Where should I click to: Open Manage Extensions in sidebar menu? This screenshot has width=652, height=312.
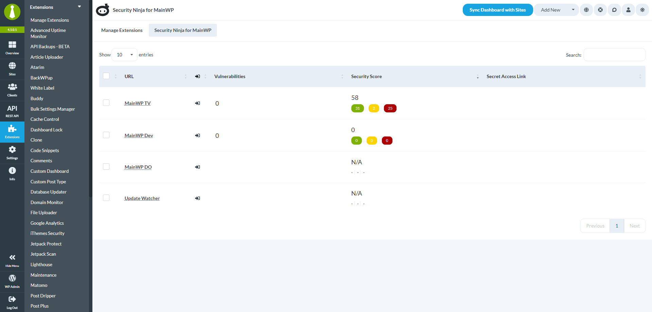[50, 20]
